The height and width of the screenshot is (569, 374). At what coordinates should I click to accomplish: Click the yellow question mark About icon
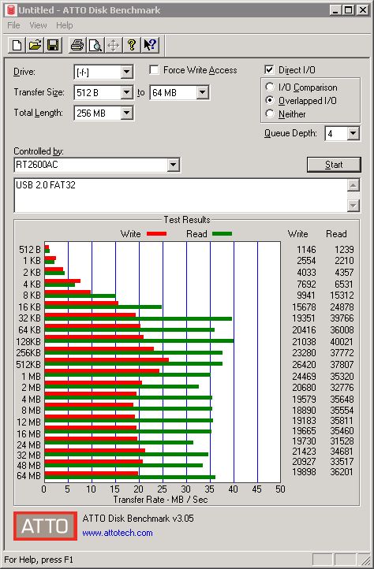(132, 46)
